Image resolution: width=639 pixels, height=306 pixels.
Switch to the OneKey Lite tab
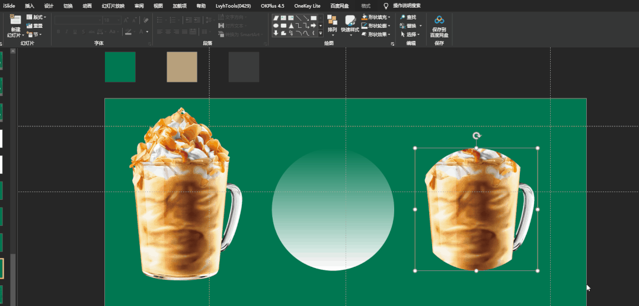307,5
